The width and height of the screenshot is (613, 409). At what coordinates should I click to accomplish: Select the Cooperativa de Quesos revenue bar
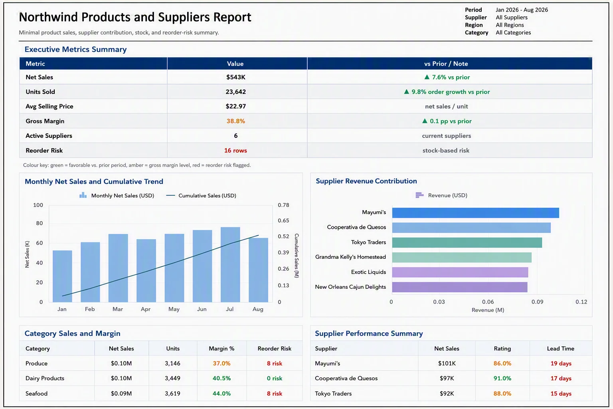point(471,227)
